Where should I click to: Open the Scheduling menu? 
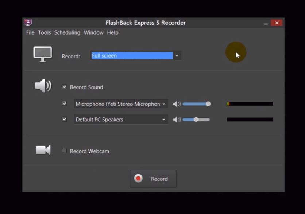[67, 32]
